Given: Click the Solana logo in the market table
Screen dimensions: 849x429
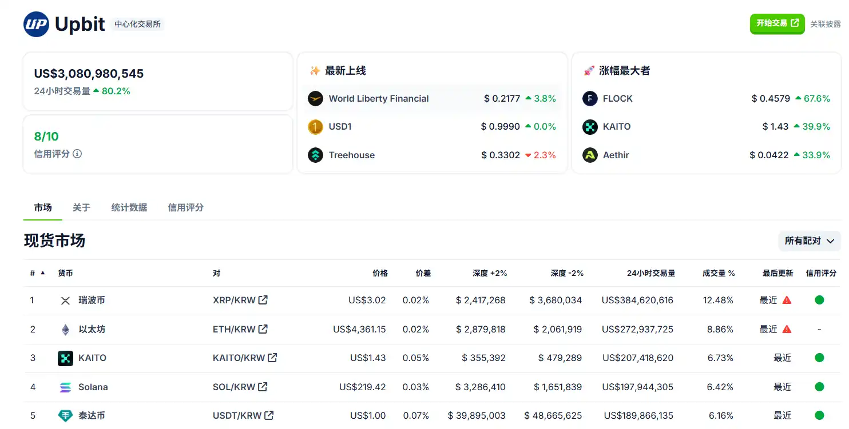Looking at the screenshot, I should click(x=65, y=387).
